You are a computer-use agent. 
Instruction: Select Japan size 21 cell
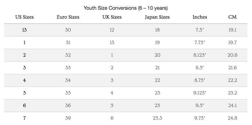tap(157, 68)
